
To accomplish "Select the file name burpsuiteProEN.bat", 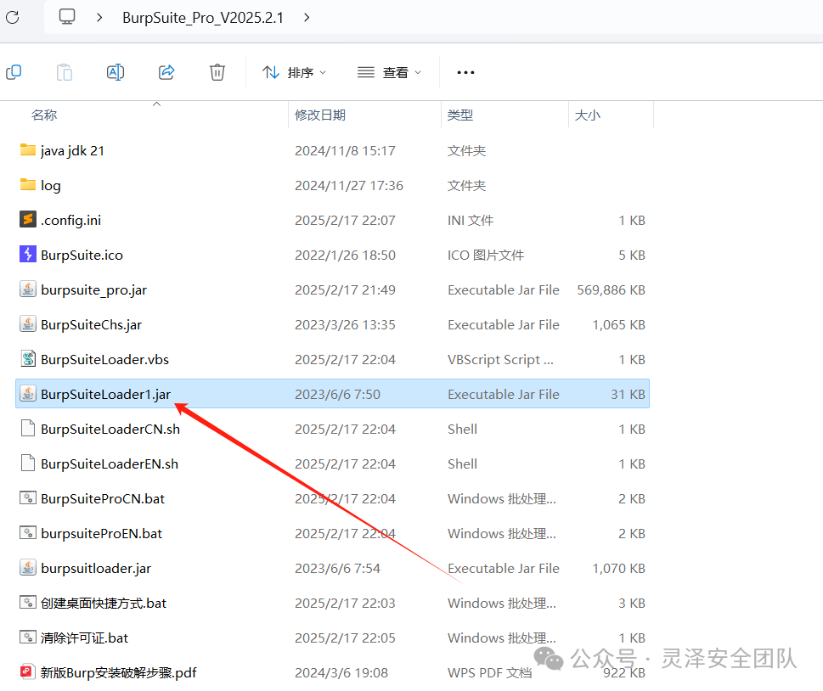I will tap(102, 534).
